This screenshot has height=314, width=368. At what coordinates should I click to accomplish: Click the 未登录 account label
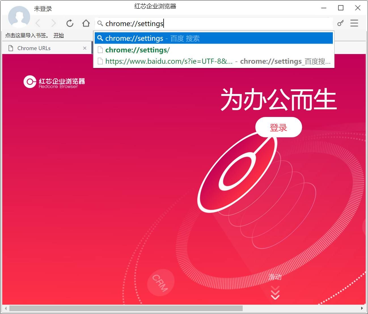click(43, 9)
